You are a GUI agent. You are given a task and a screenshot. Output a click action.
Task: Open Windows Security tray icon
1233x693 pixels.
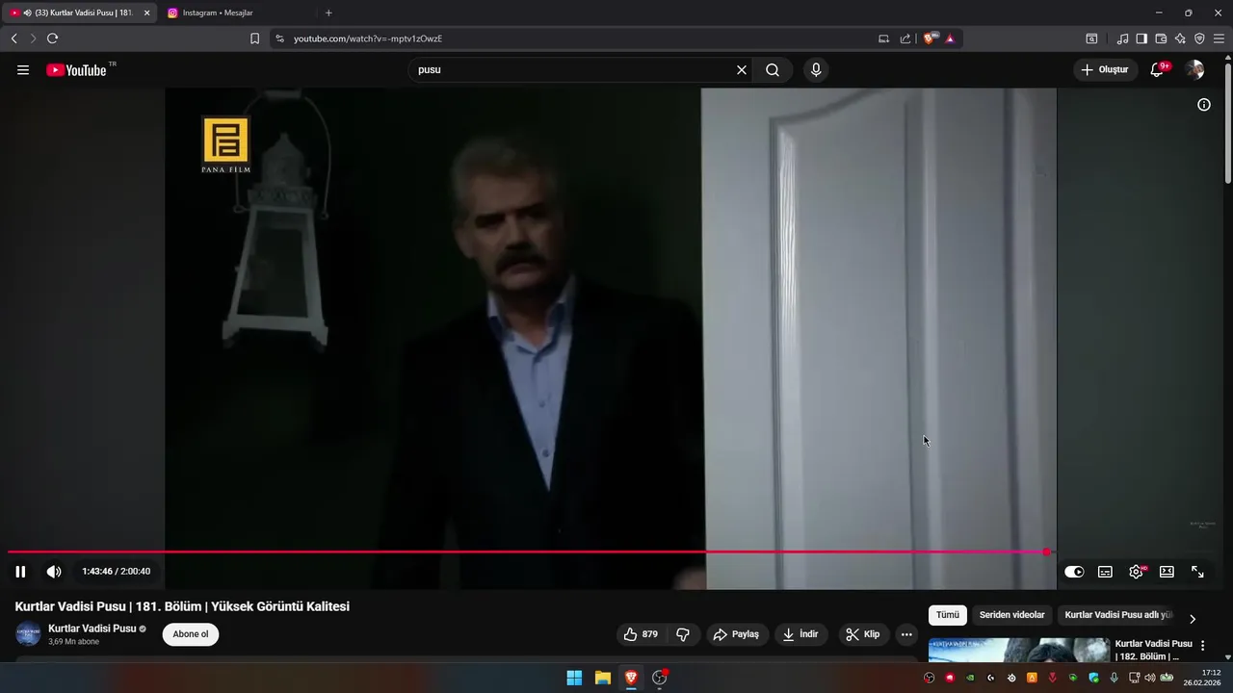pos(1093,678)
